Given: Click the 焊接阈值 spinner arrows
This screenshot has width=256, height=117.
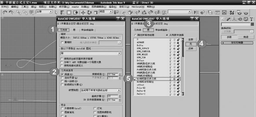Looking at the screenshot, I should click(x=120, y=74).
